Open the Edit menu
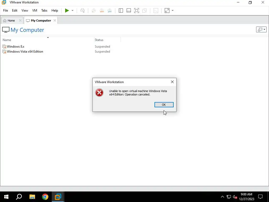 tap(15, 11)
